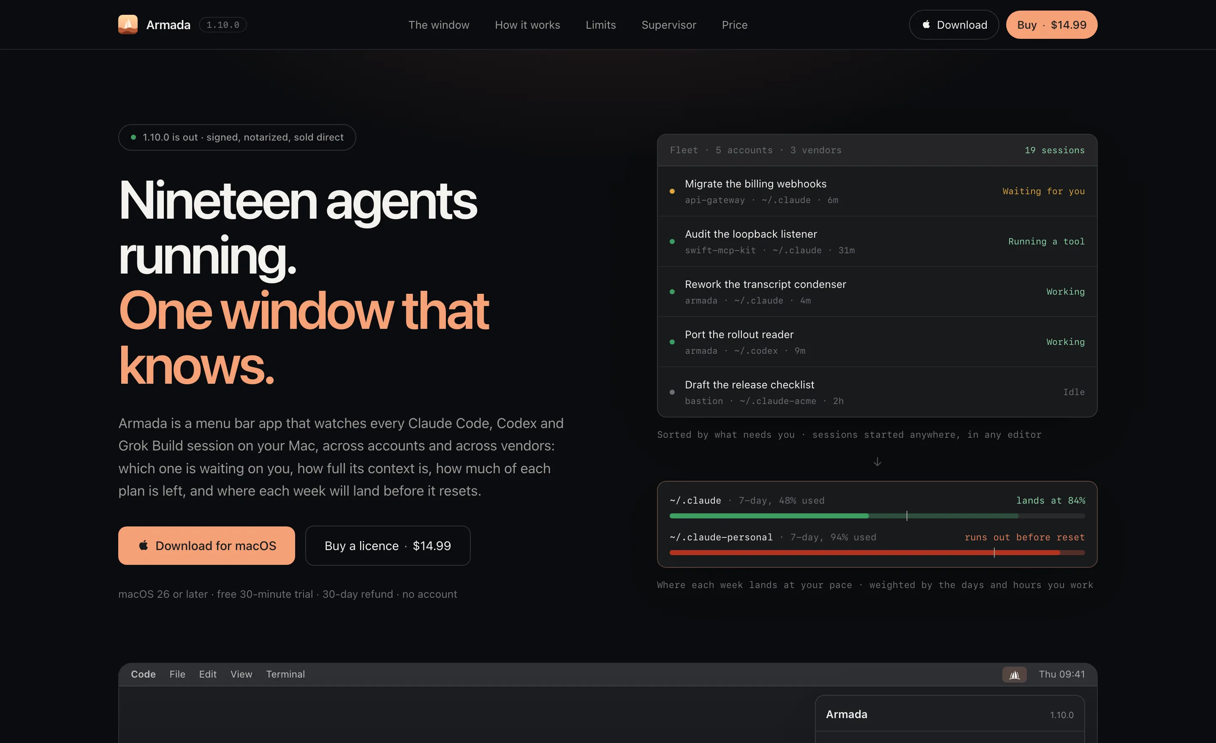Click the 1.10.0 label in Armada popover
Viewport: 1216px width, 743px height.
pyautogui.click(x=1061, y=715)
